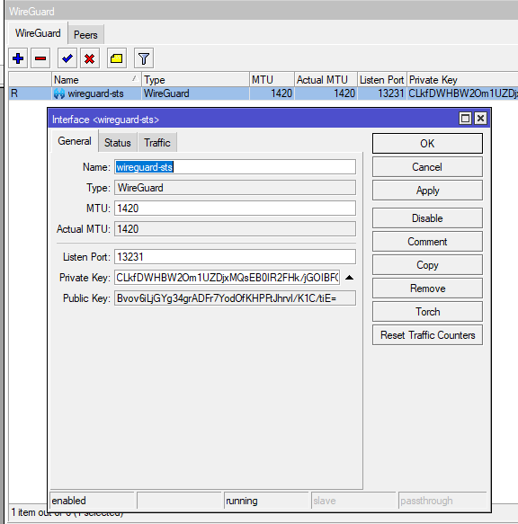This screenshot has height=524, width=518.
Task: Remove the selected interface with minus icon
Action: [40, 58]
